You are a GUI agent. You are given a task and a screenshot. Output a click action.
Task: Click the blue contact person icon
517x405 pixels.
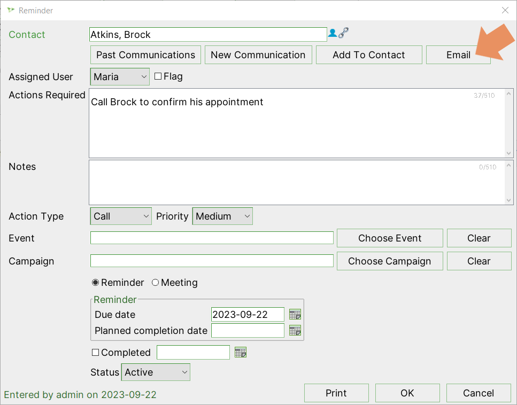[x=333, y=33]
